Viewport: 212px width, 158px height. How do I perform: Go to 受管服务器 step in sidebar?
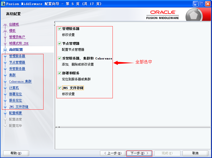tap(17, 69)
